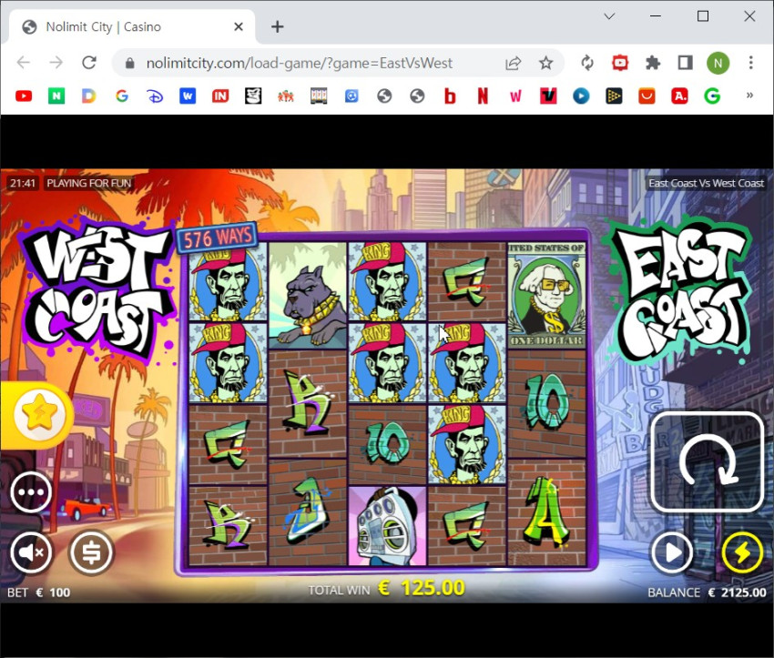Viewport: 774px width, 658px height.
Task: View site information via lock icon
Action: 130,63
